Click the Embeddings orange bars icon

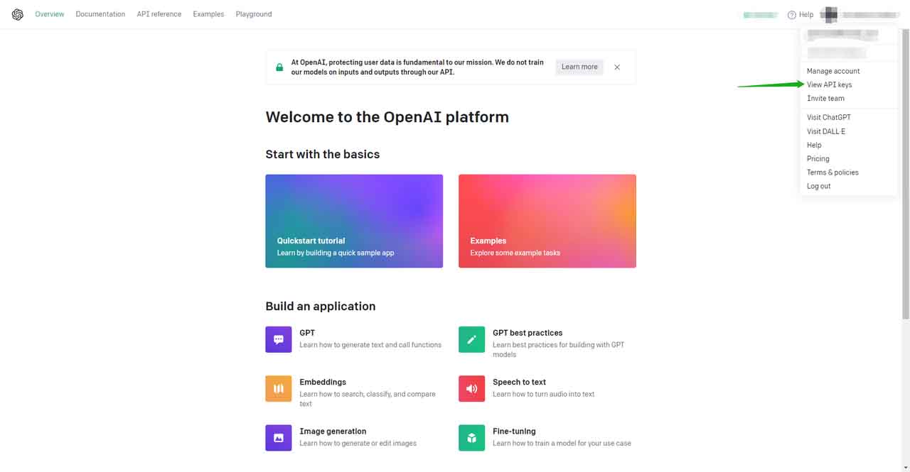click(278, 388)
